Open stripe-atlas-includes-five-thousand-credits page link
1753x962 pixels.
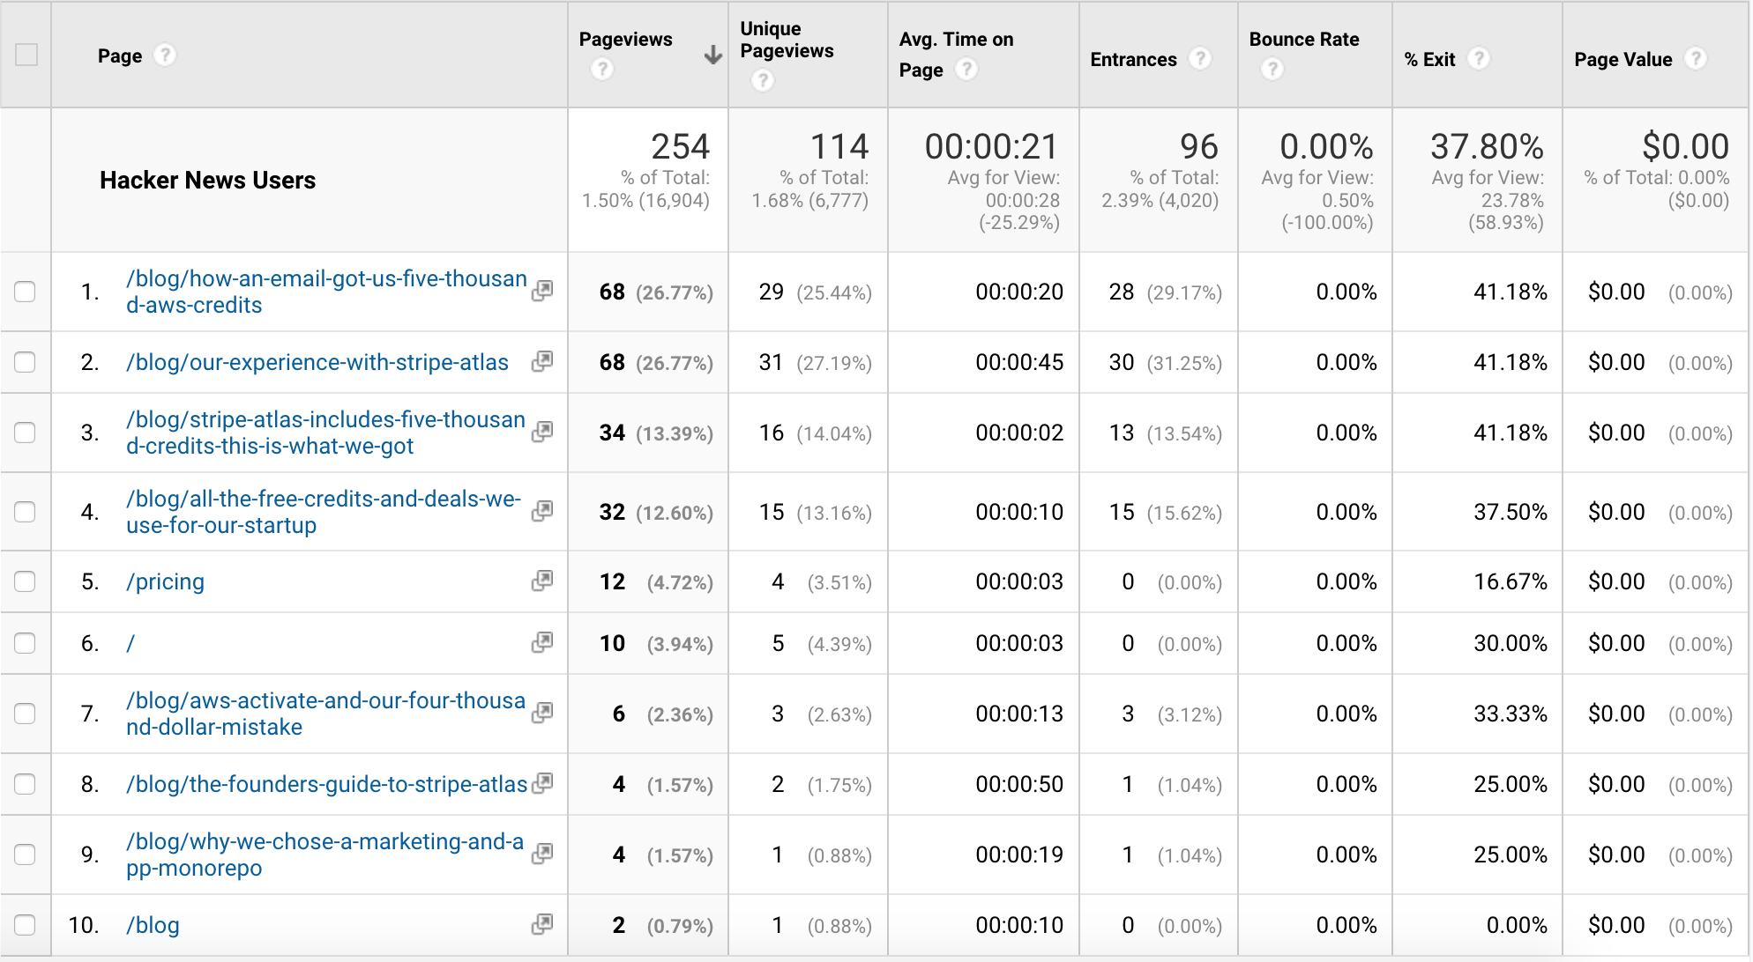point(325,433)
